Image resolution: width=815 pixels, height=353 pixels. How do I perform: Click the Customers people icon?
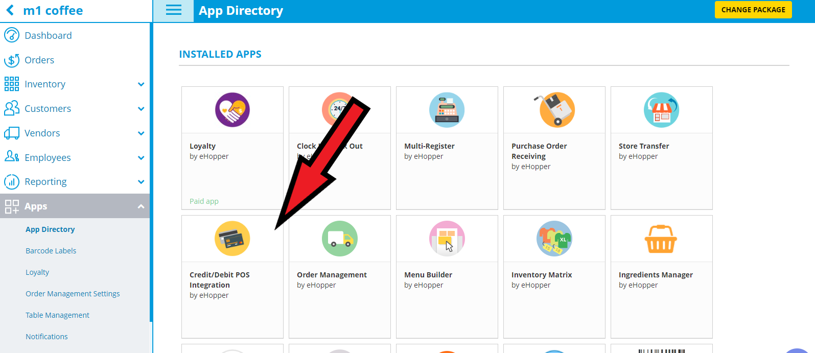(x=12, y=108)
